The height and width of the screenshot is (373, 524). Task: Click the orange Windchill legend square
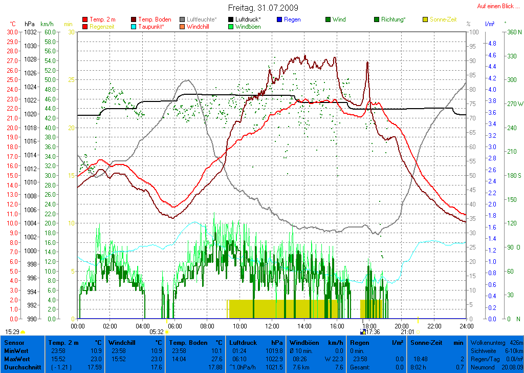[183, 27]
